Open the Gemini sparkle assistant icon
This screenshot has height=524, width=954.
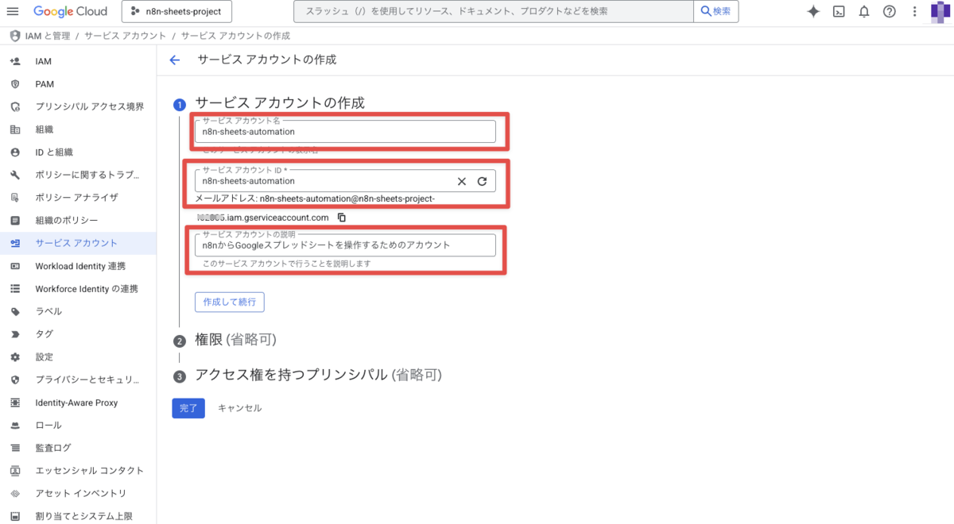(x=813, y=11)
